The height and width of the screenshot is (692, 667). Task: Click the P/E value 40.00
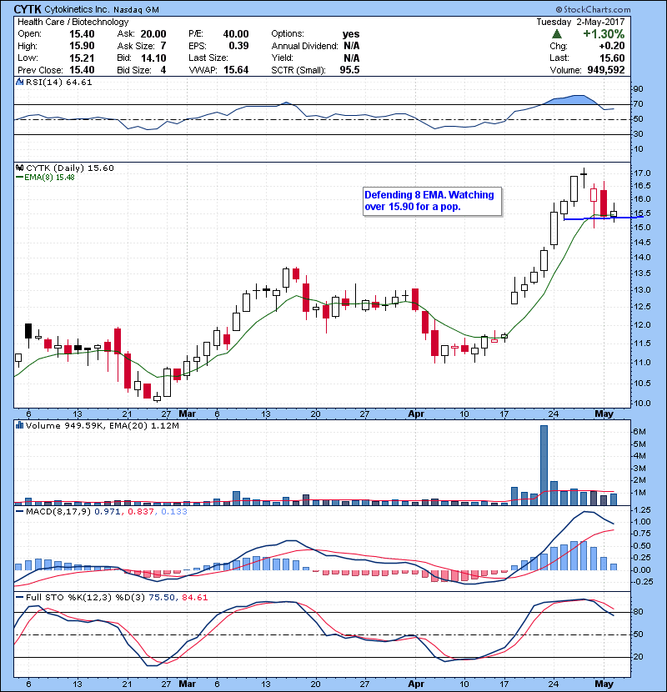point(236,34)
